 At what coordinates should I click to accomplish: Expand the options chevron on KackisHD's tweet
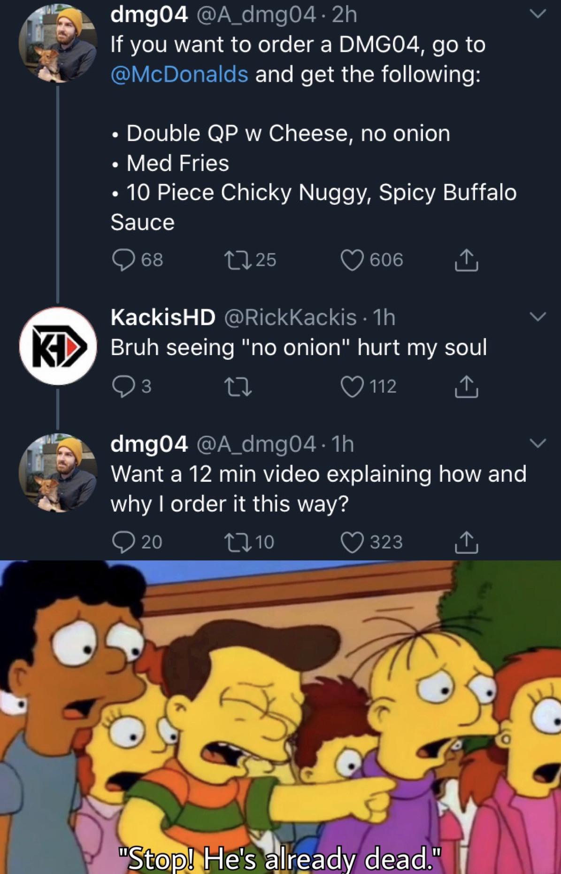tap(538, 317)
